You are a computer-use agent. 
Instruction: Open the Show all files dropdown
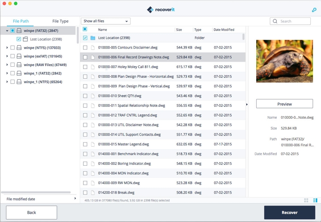(x=106, y=21)
